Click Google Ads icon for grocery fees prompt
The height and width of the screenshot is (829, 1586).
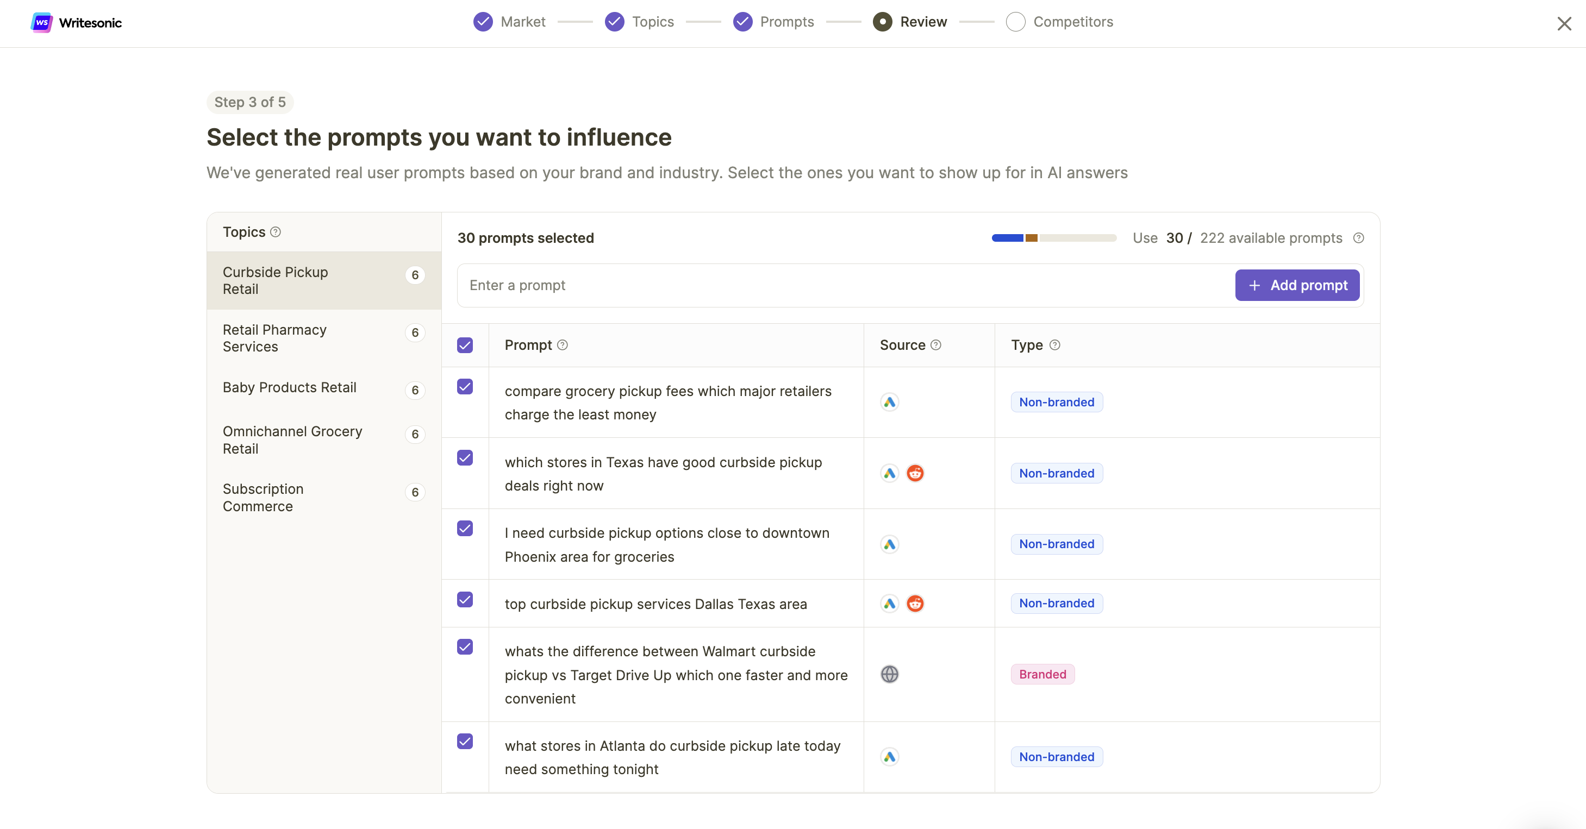pos(889,403)
